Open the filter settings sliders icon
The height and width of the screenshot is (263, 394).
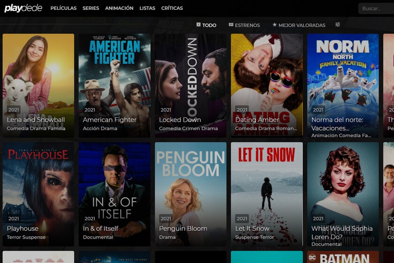pyautogui.click(x=337, y=24)
